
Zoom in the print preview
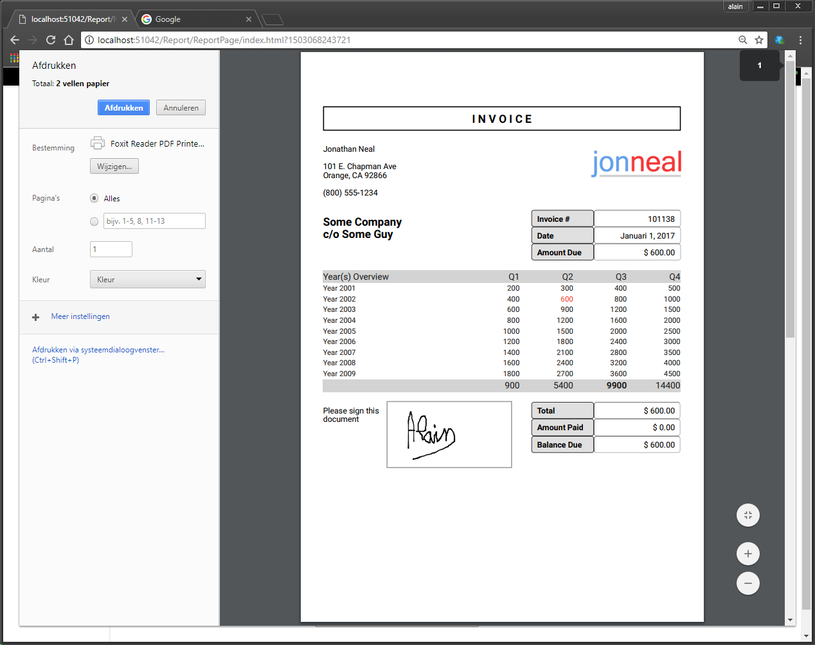click(748, 554)
